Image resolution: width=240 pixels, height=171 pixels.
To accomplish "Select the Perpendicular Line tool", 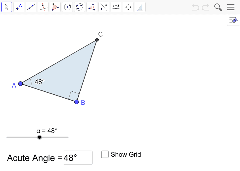I will coord(43,7).
